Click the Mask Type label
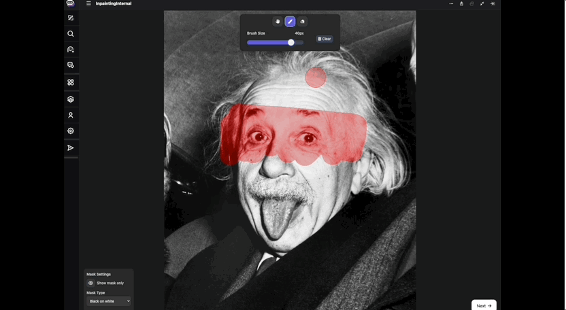 click(96, 293)
